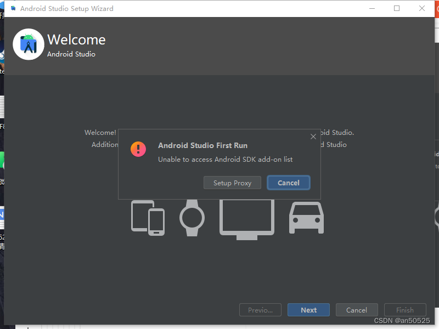Minimize the Setup Wizard window
The height and width of the screenshot is (329, 439).
click(x=372, y=8)
